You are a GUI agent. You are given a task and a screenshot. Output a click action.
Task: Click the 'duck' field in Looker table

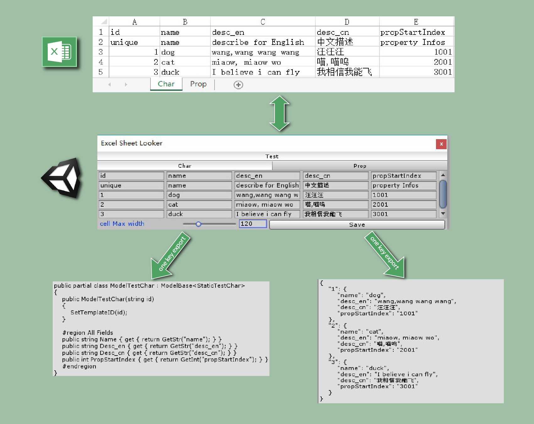[199, 214]
